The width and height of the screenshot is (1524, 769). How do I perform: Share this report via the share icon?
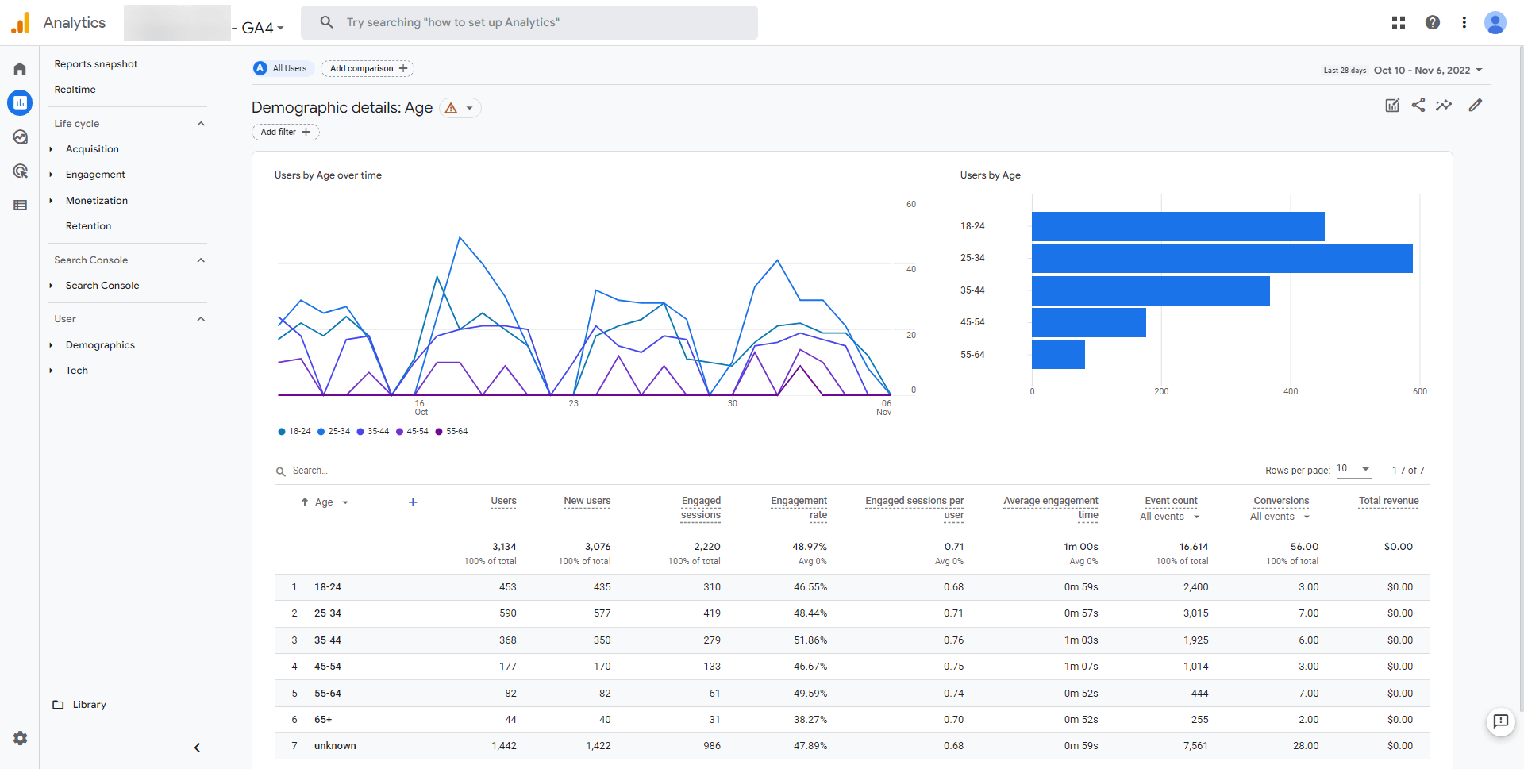pyautogui.click(x=1419, y=105)
